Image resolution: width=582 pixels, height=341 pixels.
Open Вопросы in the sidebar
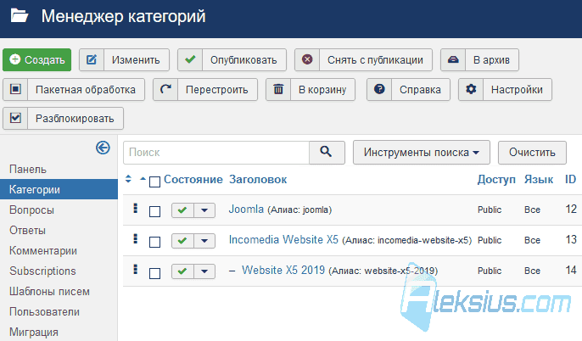[x=31, y=210]
